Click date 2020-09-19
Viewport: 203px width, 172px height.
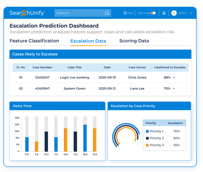click(x=107, y=77)
